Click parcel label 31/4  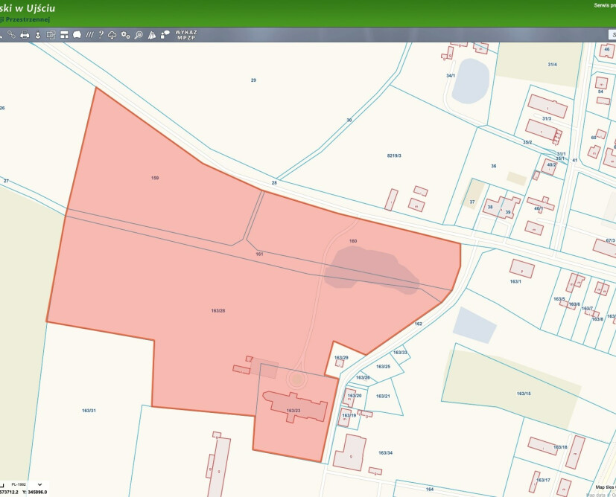(552, 64)
